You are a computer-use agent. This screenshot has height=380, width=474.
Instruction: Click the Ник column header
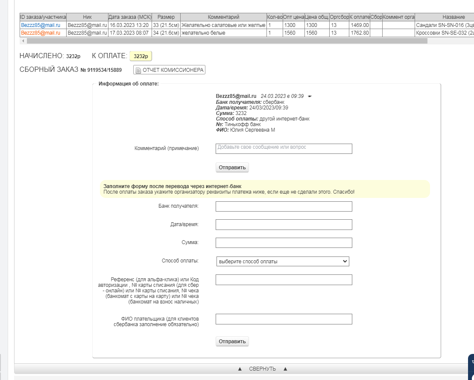coord(87,17)
